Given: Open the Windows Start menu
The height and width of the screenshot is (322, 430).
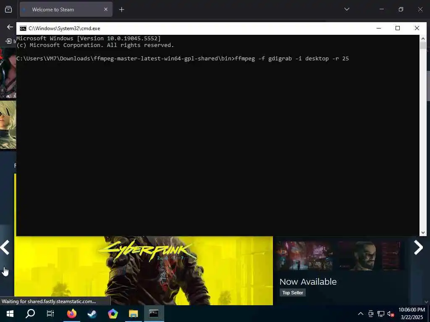Looking at the screenshot, I should [10, 314].
